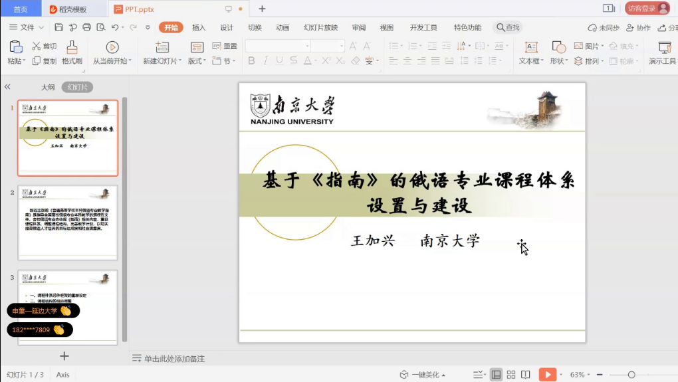Open the Review (审阅) ribbon tab
This screenshot has width=678, height=382.
point(359,27)
